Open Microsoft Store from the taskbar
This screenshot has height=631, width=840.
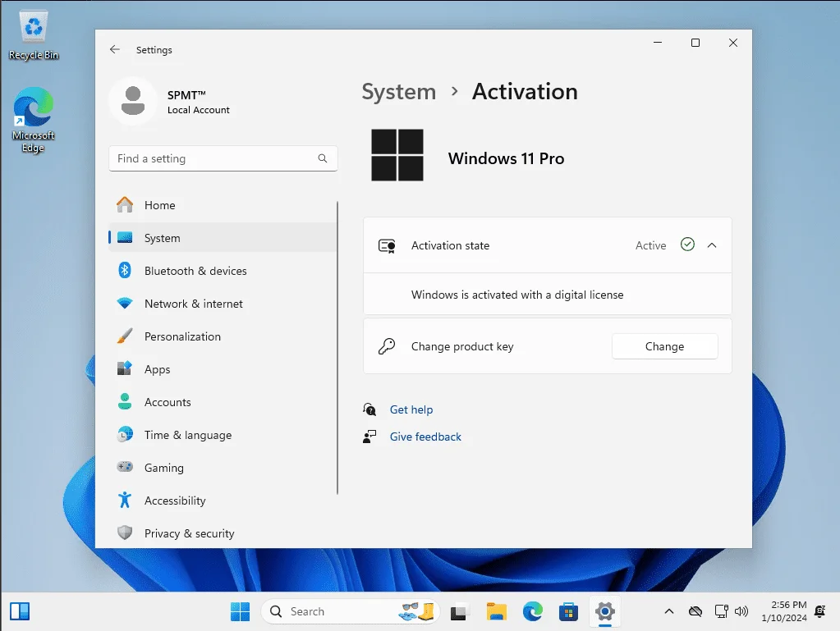pyautogui.click(x=568, y=611)
